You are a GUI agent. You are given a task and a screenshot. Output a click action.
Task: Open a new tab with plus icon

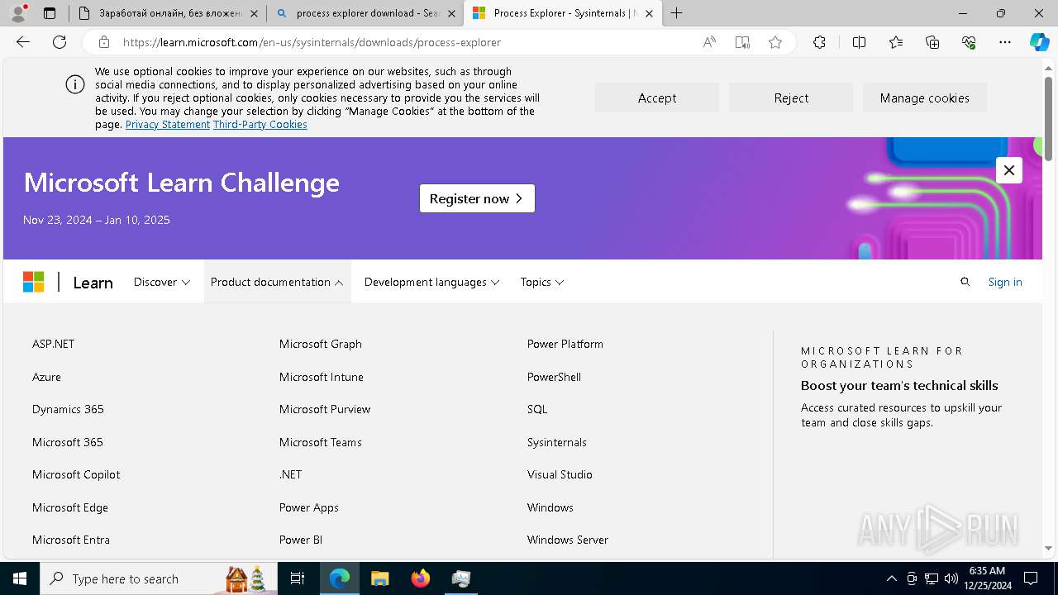click(676, 13)
